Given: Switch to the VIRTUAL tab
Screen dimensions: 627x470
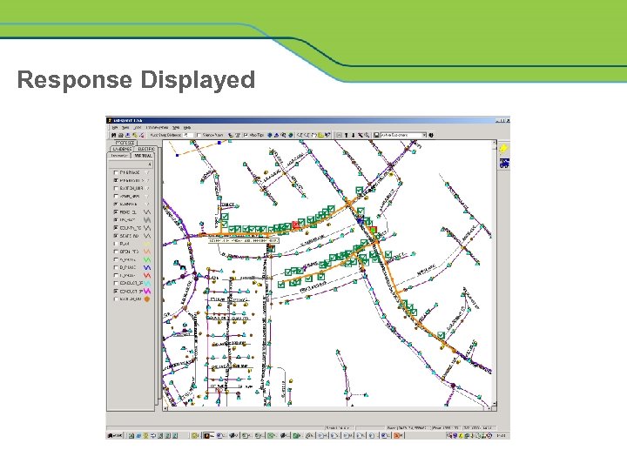Looking at the screenshot, I should (x=143, y=156).
